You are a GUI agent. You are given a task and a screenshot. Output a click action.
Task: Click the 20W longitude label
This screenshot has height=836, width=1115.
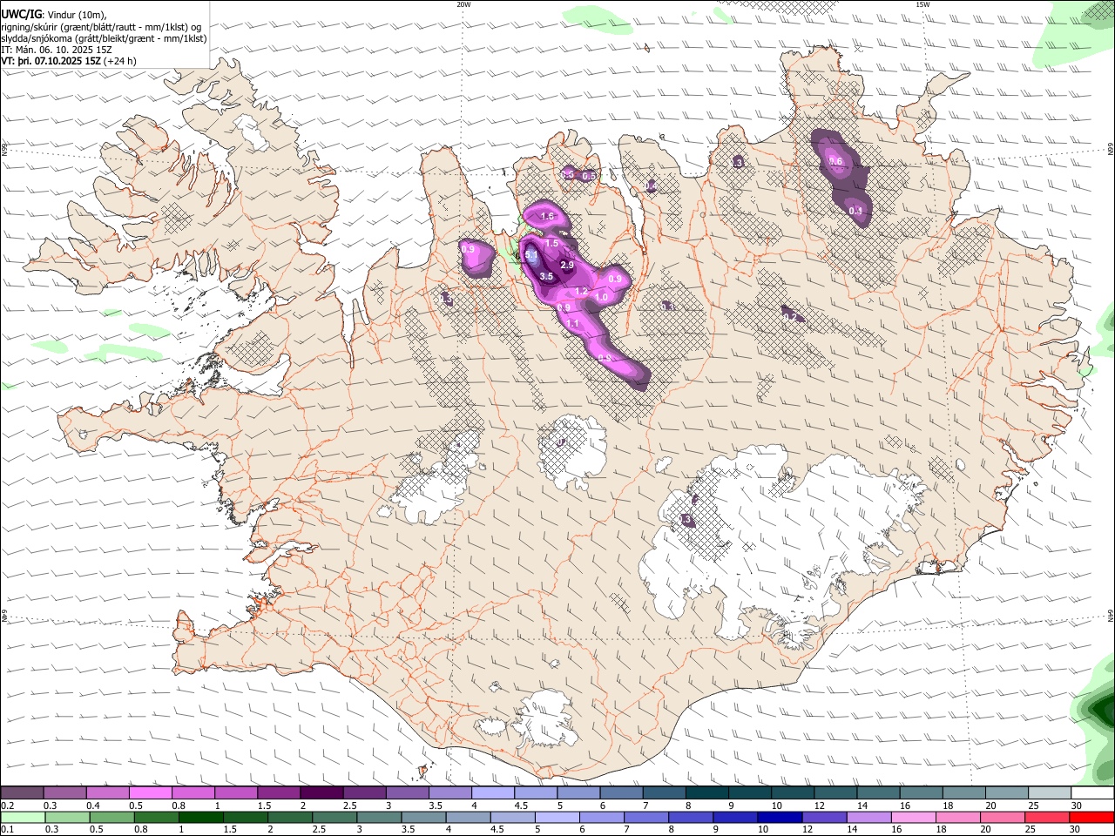(463, 3)
